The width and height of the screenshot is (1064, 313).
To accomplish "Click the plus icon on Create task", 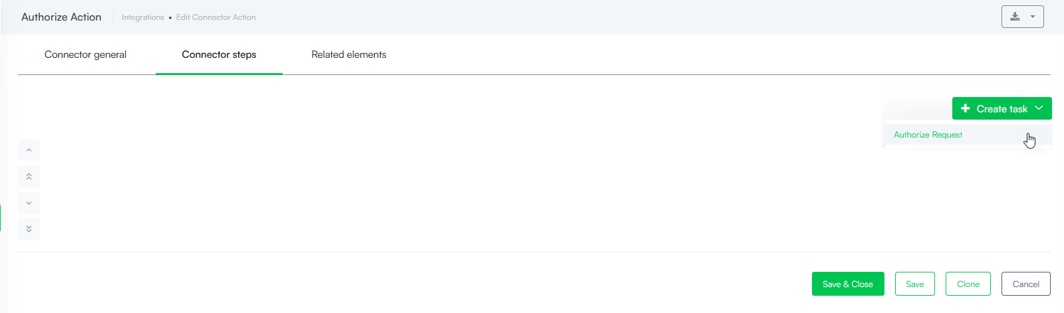I will [x=966, y=108].
